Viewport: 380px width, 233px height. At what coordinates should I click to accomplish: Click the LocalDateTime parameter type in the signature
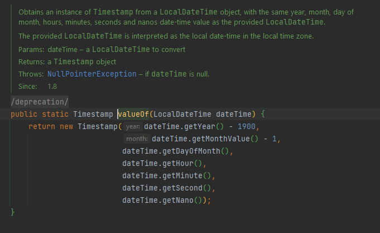(x=182, y=114)
